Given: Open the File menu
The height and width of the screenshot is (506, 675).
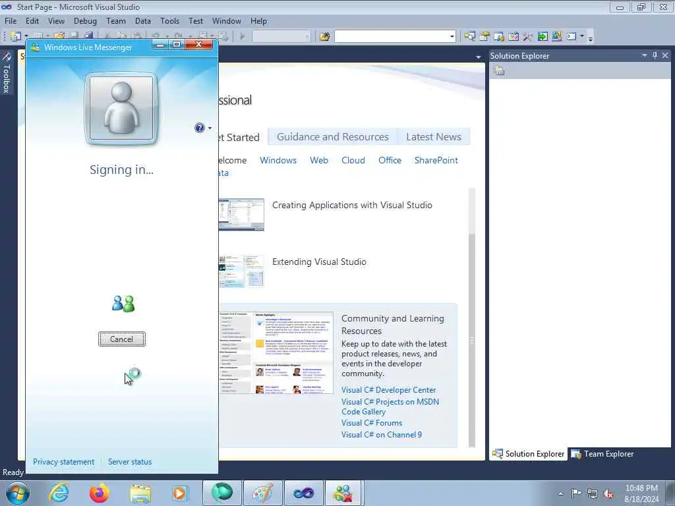Looking at the screenshot, I should point(11,20).
